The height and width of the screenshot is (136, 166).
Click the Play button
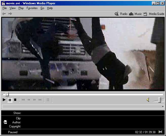click(4, 100)
